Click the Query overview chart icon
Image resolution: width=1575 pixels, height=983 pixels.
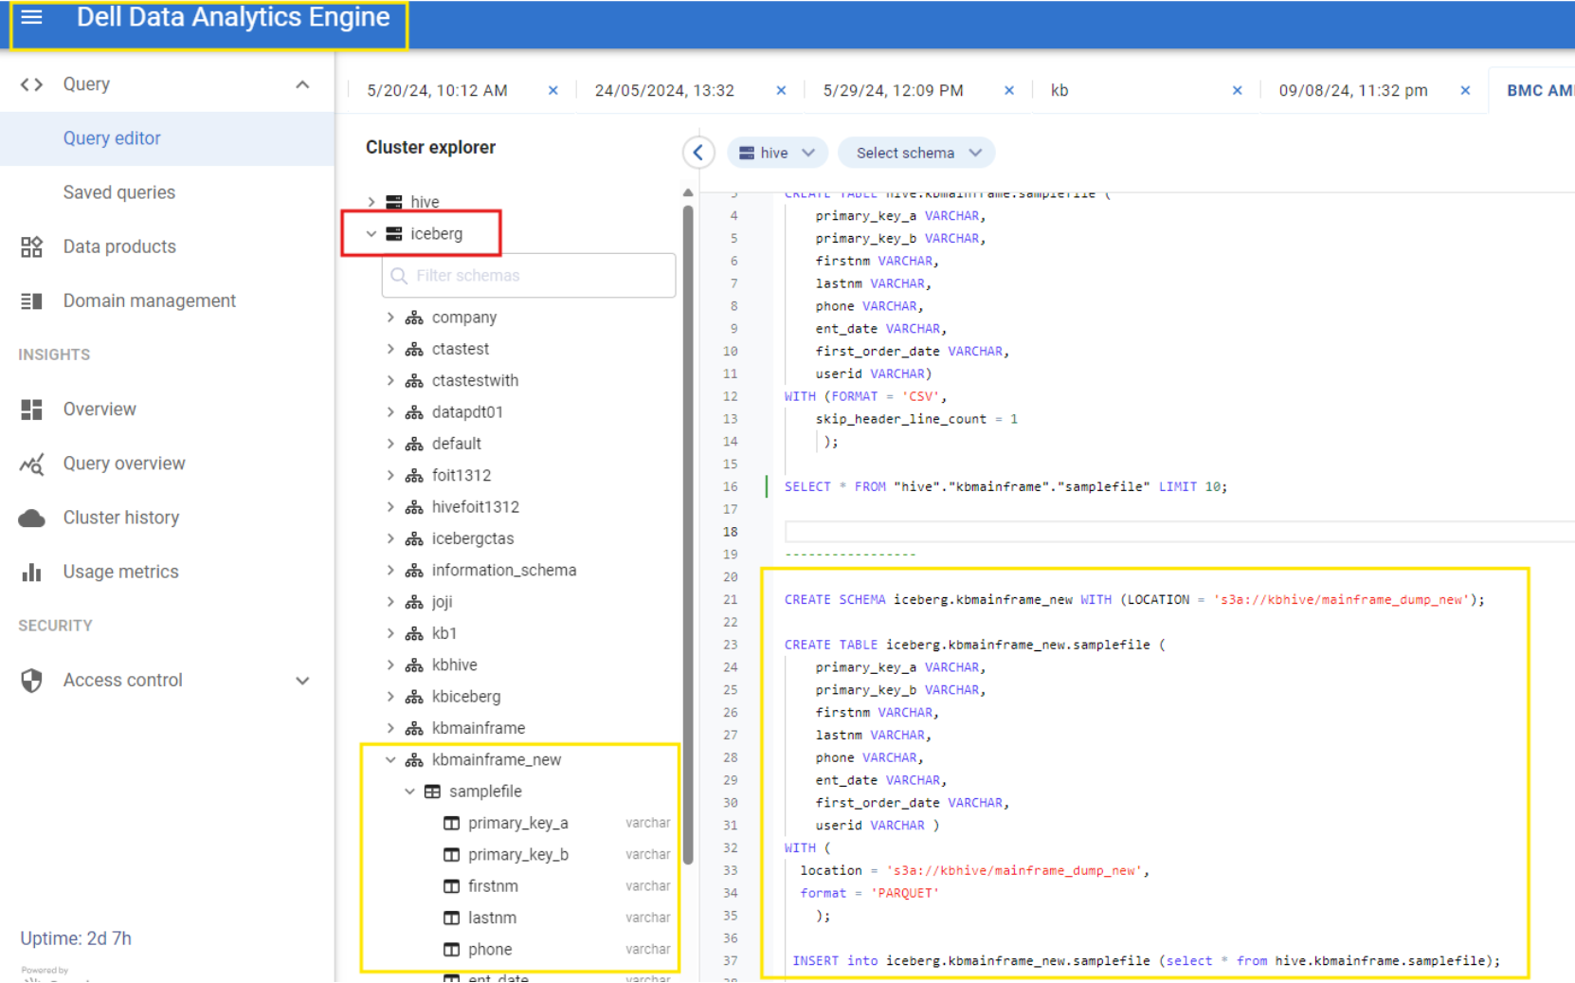point(31,464)
